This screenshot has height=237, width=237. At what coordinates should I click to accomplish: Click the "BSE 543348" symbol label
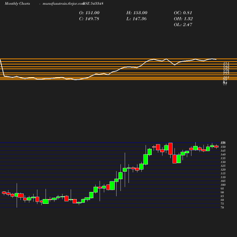pos(93,3)
